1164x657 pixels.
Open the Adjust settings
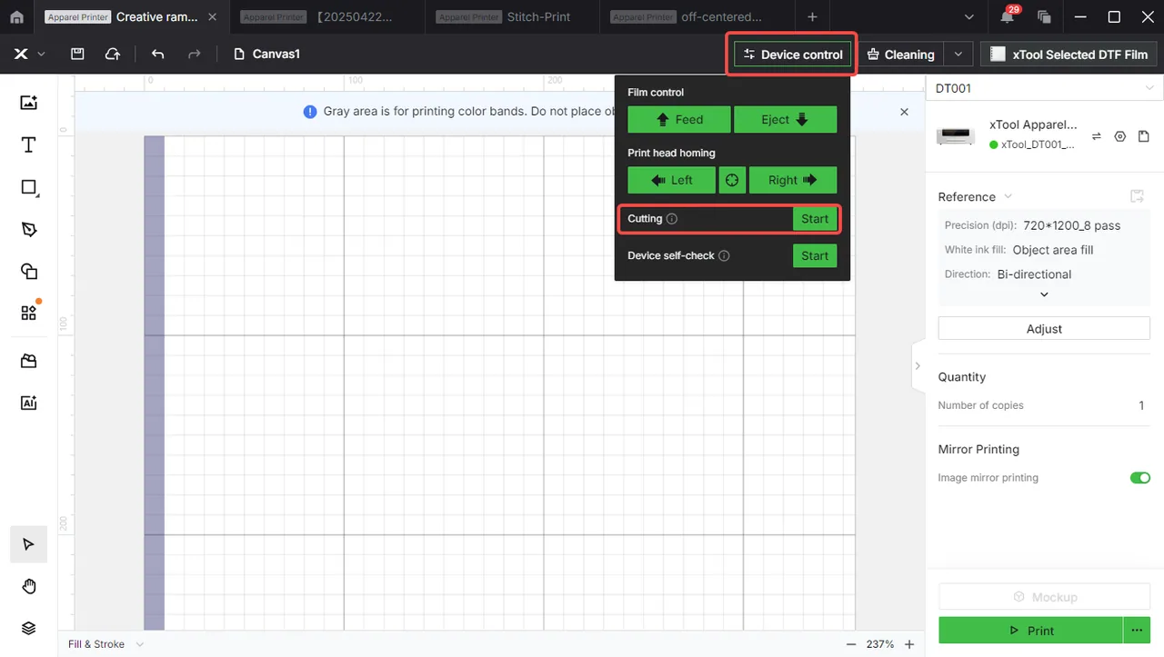click(x=1044, y=329)
